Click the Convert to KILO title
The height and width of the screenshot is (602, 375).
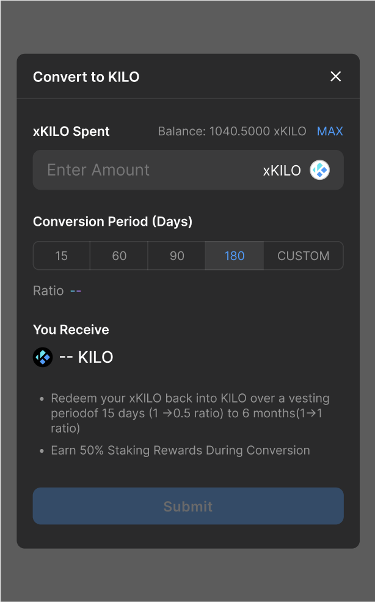(x=86, y=77)
